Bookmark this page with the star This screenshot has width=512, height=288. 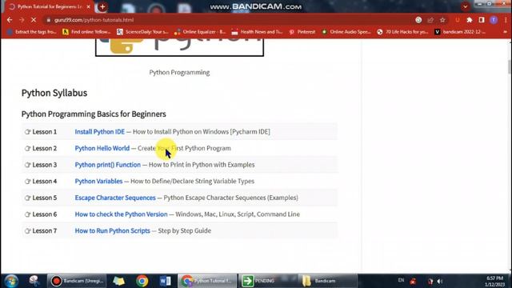[442, 20]
